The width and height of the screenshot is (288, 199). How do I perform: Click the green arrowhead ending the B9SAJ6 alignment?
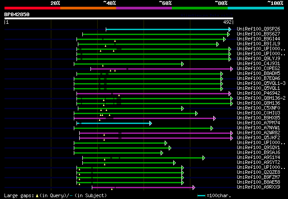click(162, 153)
